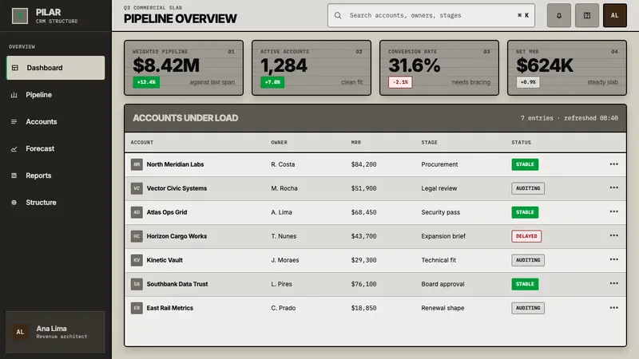The width and height of the screenshot is (639, 359).
Task: Click the DELAYED status badge
Action: coord(526,236)
